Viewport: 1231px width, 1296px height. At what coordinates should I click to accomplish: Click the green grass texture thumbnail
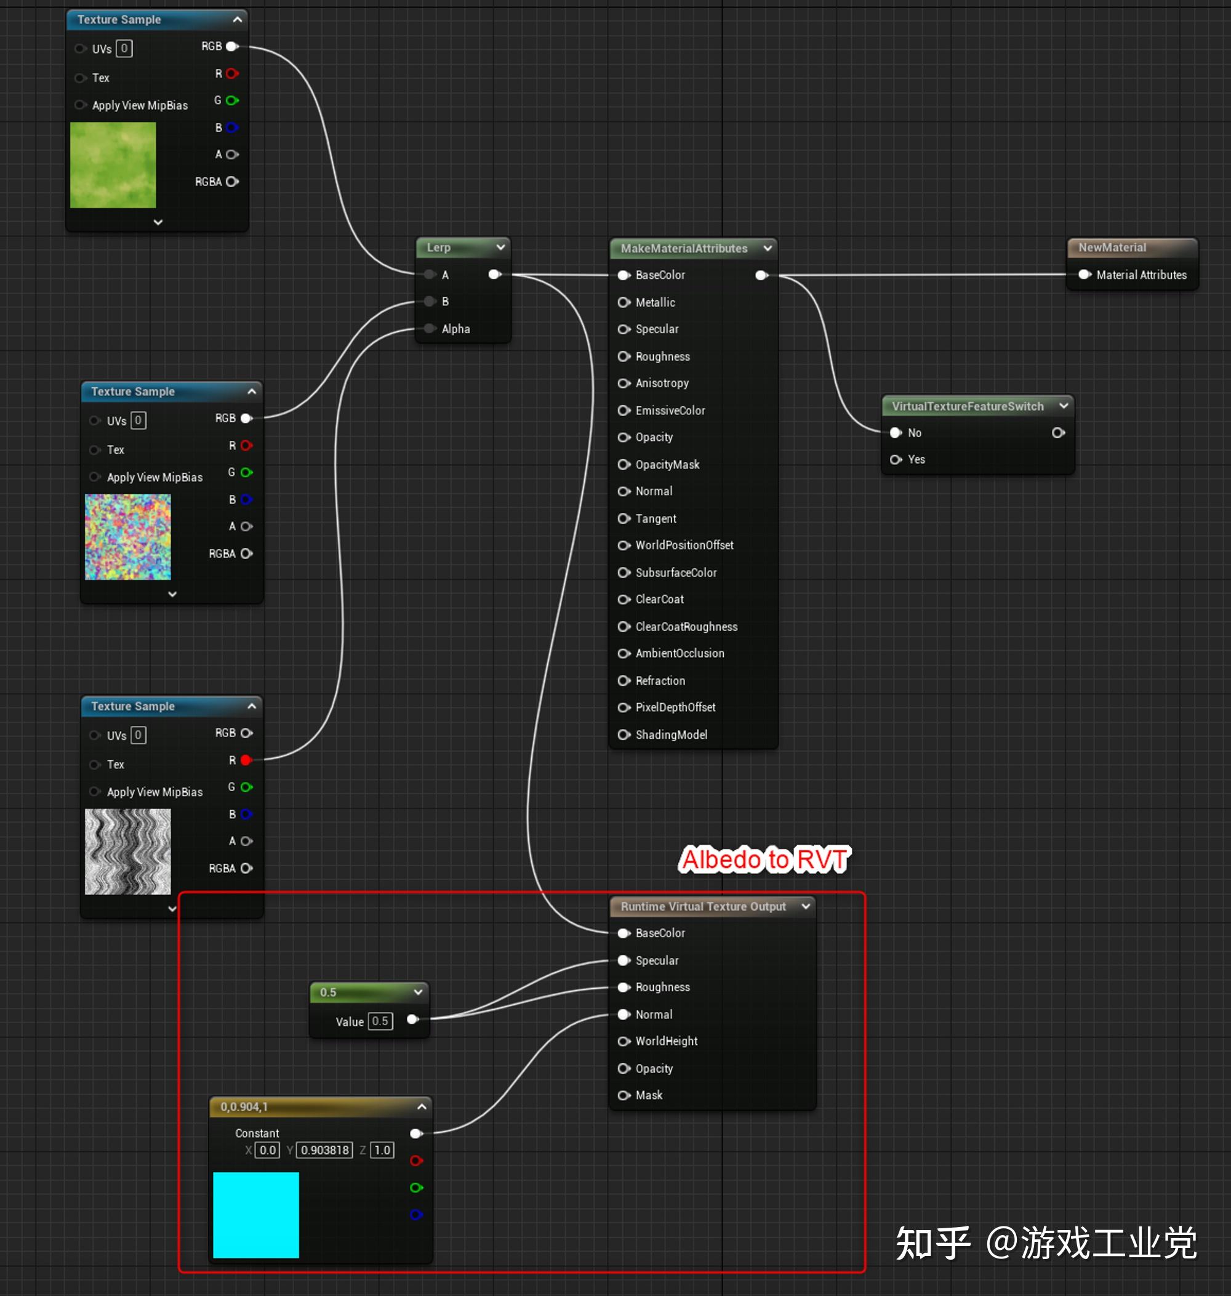(113, 166)
